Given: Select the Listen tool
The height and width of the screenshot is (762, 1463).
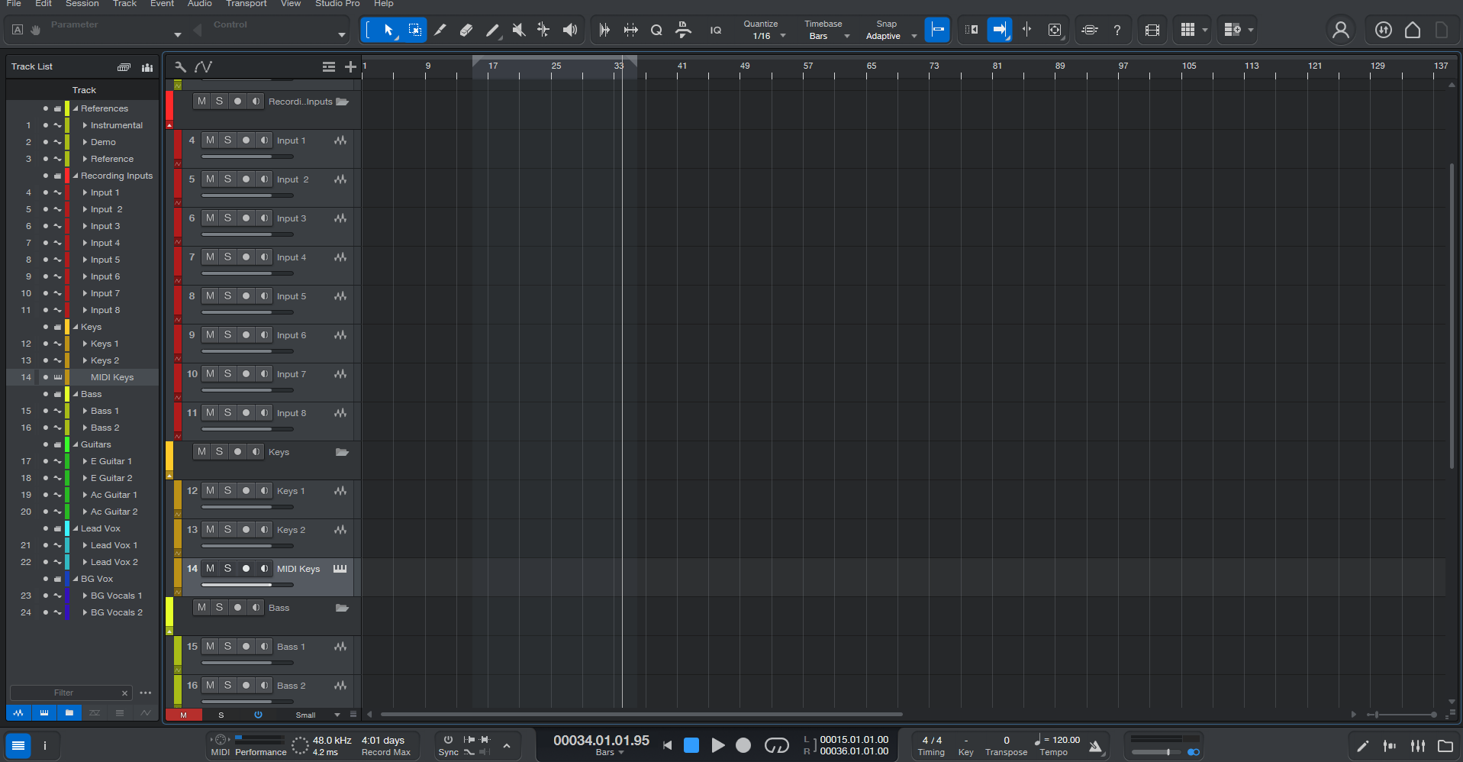Looking at the screenshot, I should (570, 30).
